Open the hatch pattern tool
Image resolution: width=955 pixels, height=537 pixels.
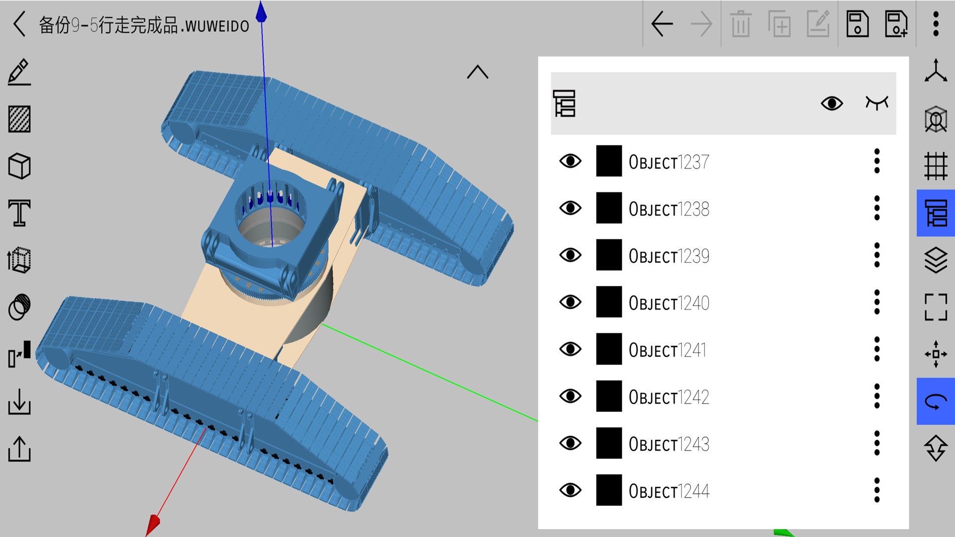click(19, 119)
